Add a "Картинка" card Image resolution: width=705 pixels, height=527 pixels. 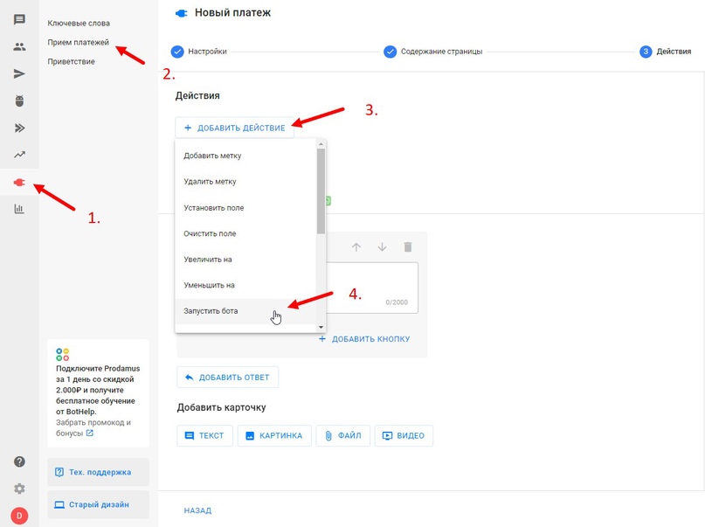pyautogui.click(x=273, y=435)
